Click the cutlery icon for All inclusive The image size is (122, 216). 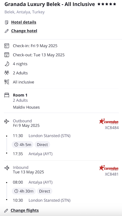point(7,82)
